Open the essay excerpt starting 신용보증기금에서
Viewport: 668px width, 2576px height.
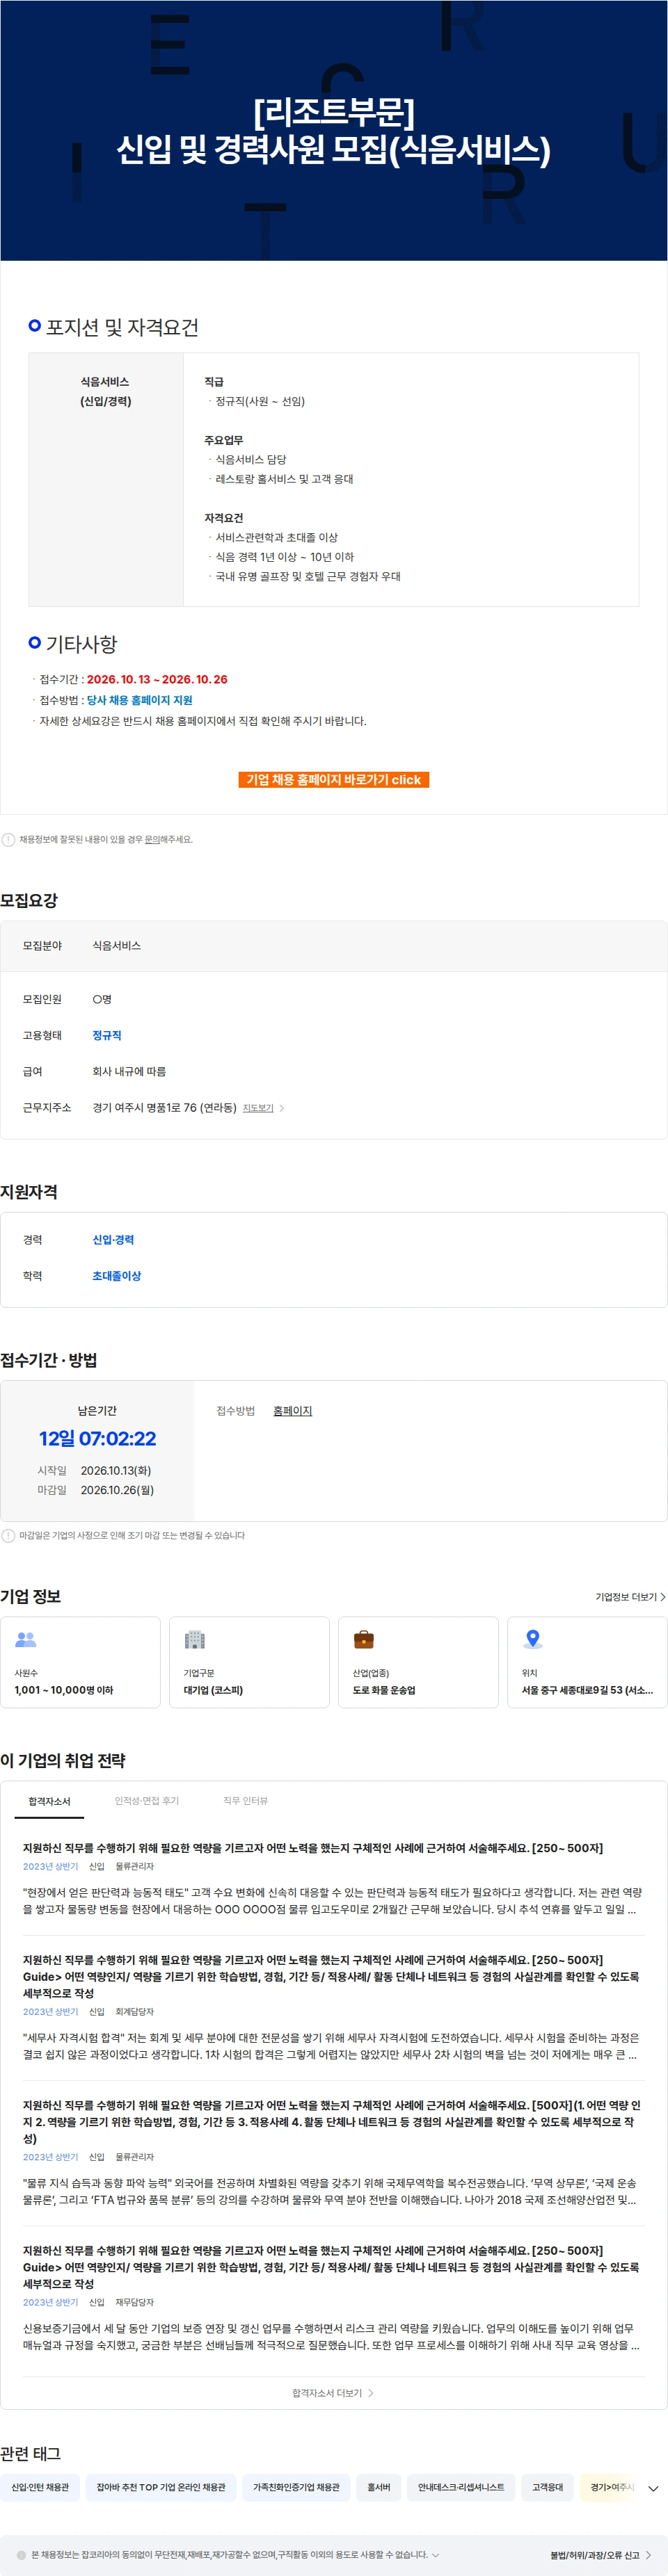pyautogui.click(x=331, y=2336)
